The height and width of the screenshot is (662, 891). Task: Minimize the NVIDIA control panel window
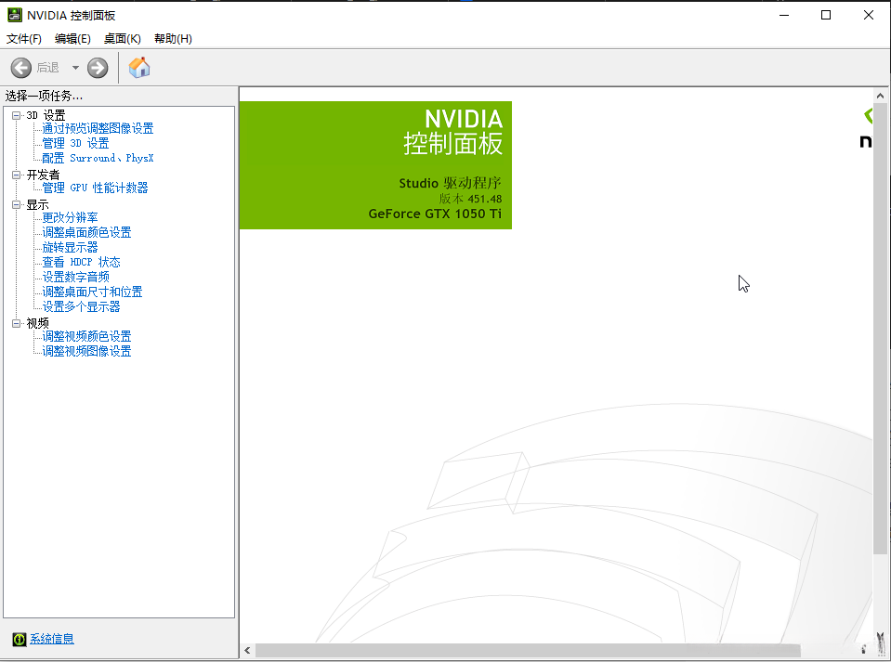[784, 16]
